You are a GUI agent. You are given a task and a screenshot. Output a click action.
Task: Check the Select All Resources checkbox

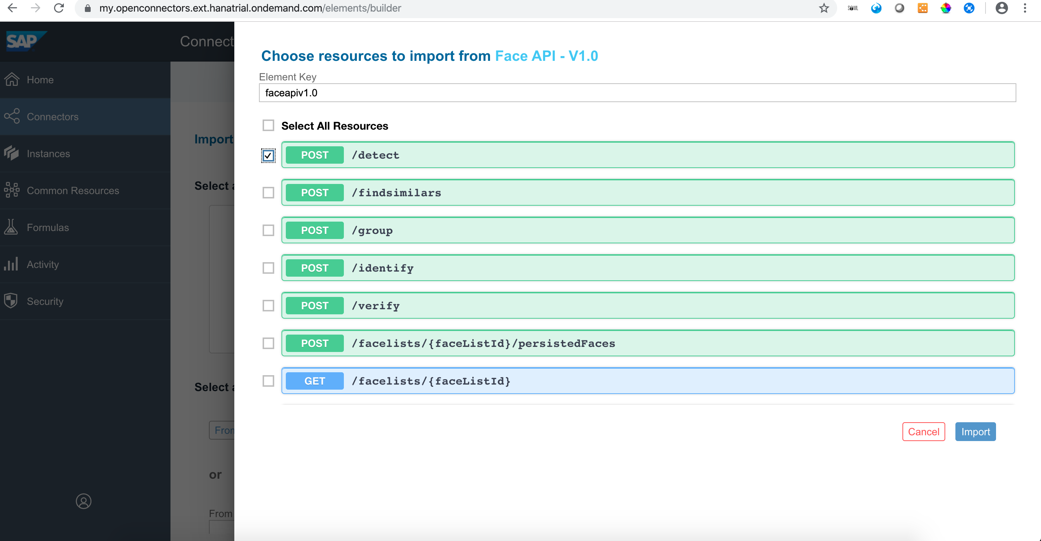tap(268, 125)
